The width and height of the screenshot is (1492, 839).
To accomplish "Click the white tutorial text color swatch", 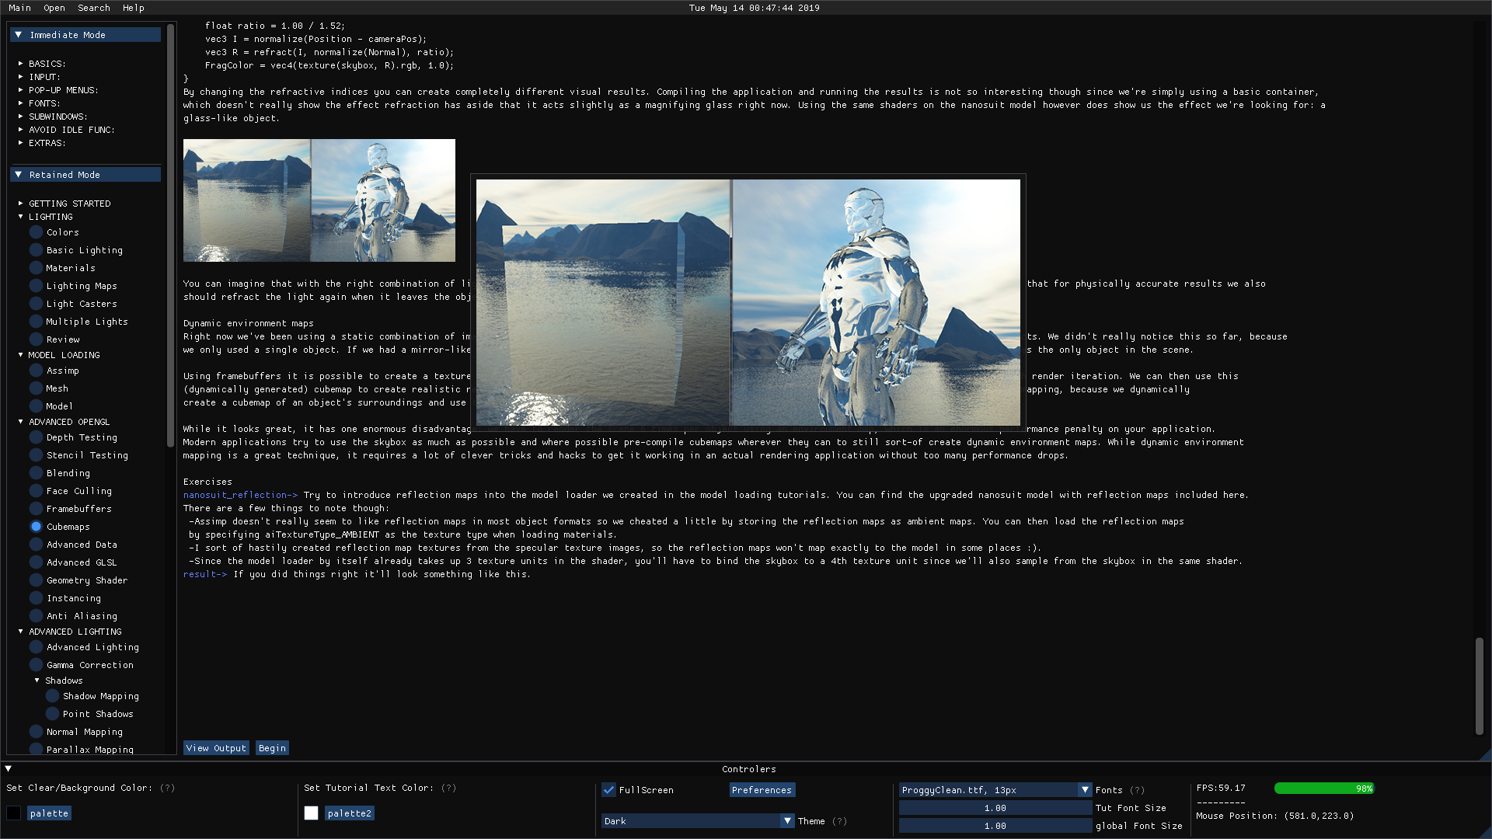I will (x=312, y=813).
